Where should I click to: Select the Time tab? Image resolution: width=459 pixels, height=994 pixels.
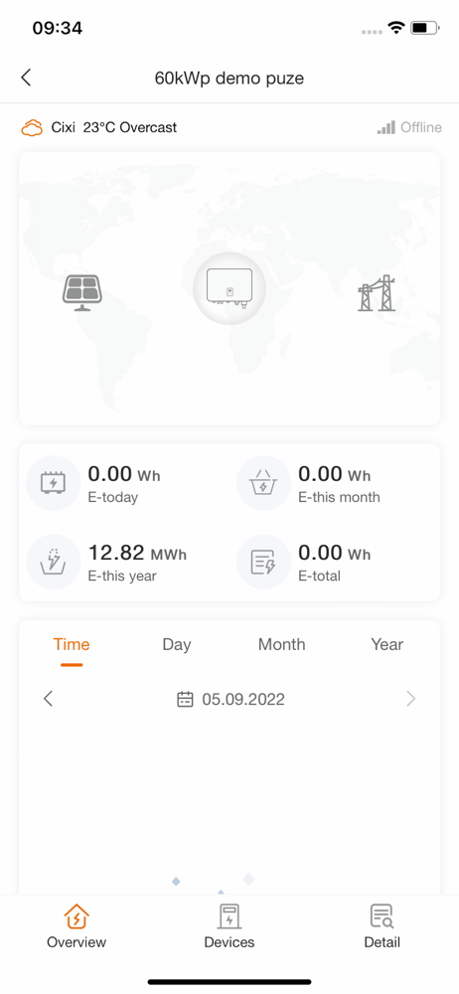(72, 645)
